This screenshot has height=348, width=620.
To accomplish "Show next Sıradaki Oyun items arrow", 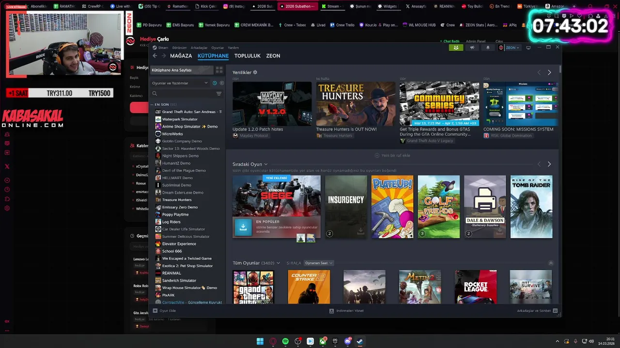I will 549,164.
